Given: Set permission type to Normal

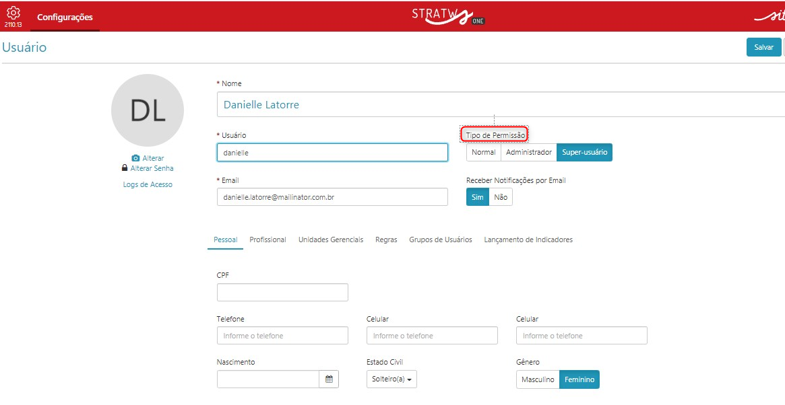Looking at the screenshot, I should 484,153.
